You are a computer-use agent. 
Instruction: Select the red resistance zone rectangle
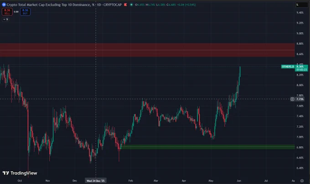(x=147, y=50)
